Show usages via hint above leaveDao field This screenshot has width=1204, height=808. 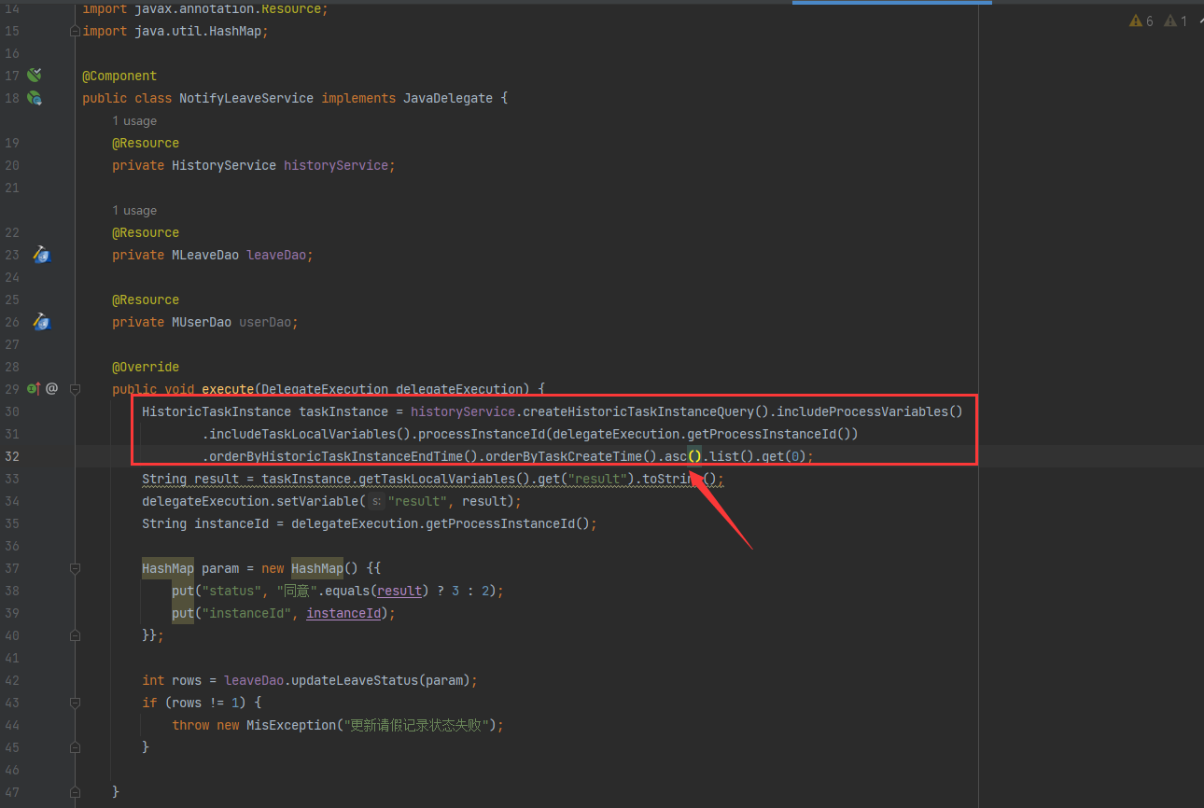pyautogui.click(x=134, y=211)
